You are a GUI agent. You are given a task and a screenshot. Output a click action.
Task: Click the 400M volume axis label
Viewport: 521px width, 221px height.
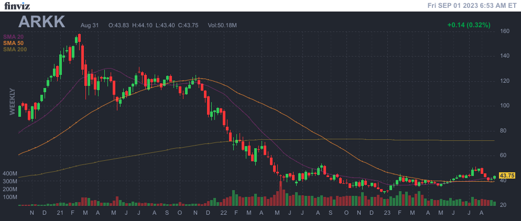pyautogui.click(x=10, y=173)
